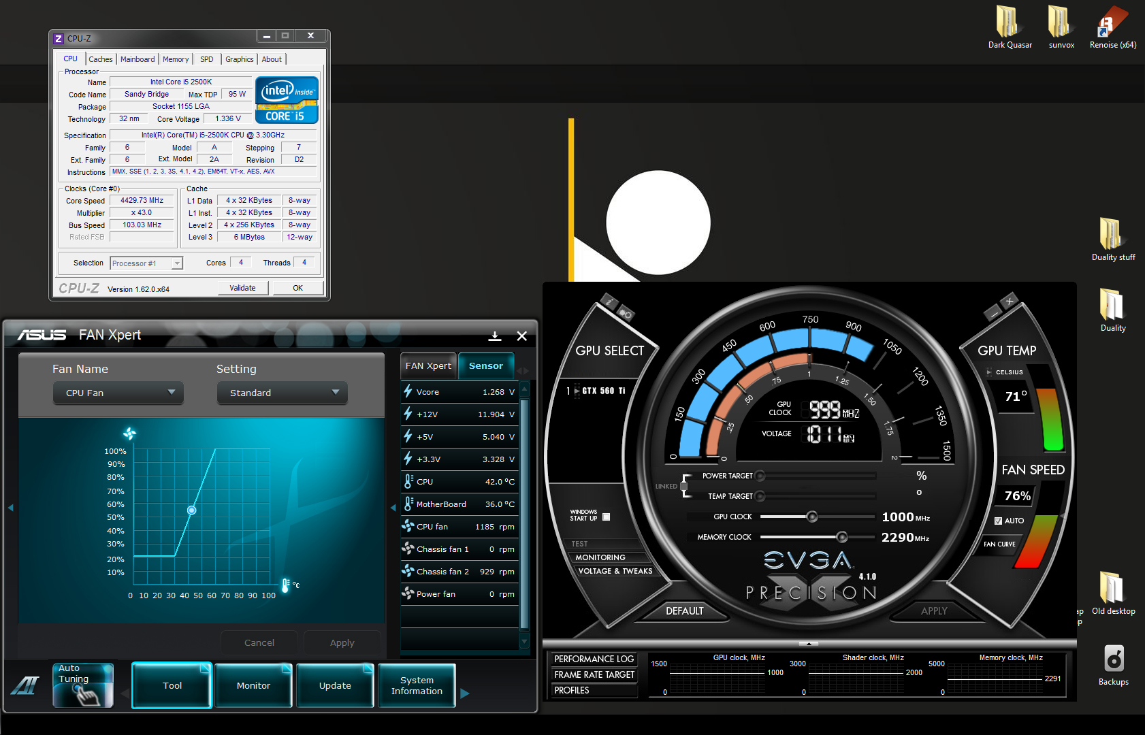The image size is (1145, 735).
Task: Click the POWER TARGET slider handle
Action: [x=760, y=476]
